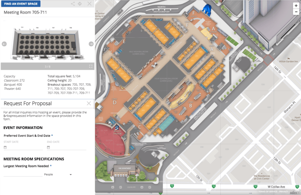Open the end date calendar picker
The height and width of the screenshot is (195, 301).
[49, 147]
